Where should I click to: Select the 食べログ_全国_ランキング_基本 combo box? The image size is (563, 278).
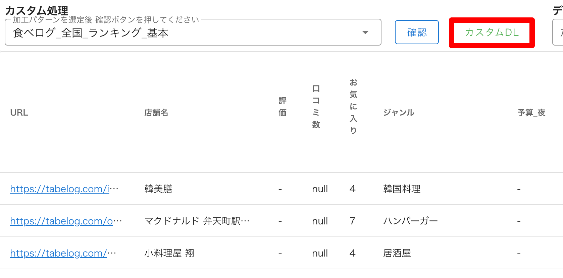coord(185,32)
